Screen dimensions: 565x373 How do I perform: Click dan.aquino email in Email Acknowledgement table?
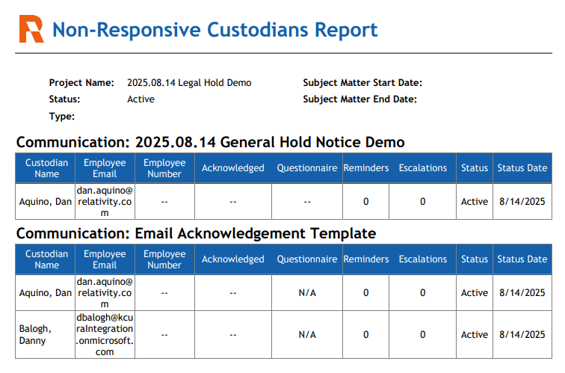(105, 292)
